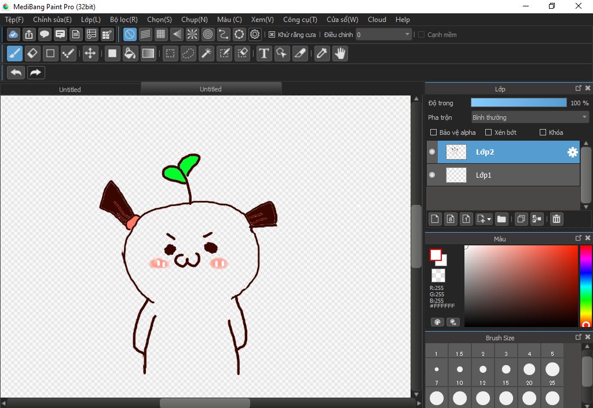Open the Bộ lọc(R) menu
The image size is (593, 408).
[x=123, y=20]
